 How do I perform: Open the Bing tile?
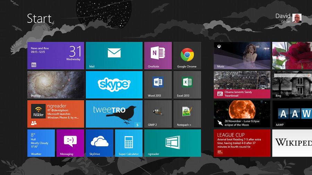point(292,85)
